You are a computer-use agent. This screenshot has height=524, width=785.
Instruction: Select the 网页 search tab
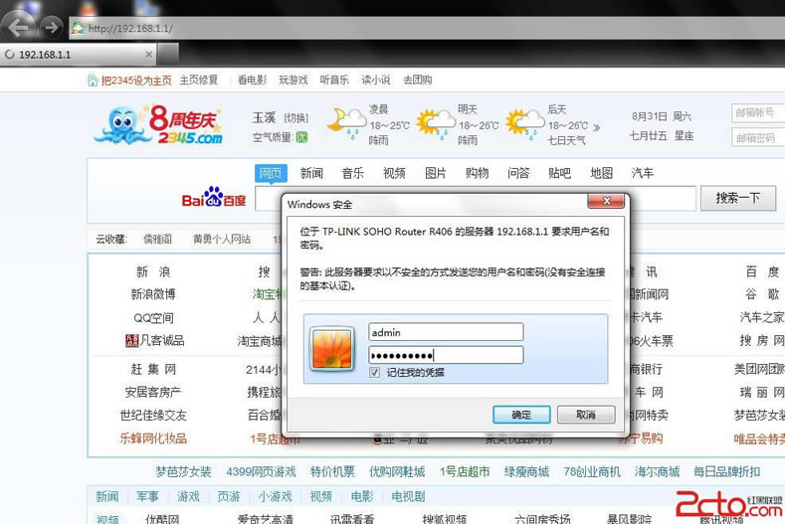tap(271, 173)
